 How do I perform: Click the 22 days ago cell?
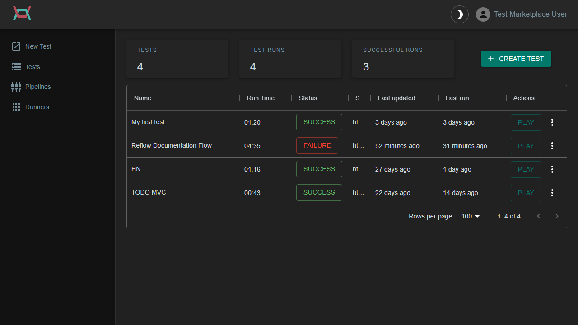(393, 193)
